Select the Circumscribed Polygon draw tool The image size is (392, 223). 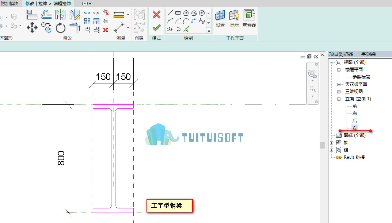pos(194,13)
